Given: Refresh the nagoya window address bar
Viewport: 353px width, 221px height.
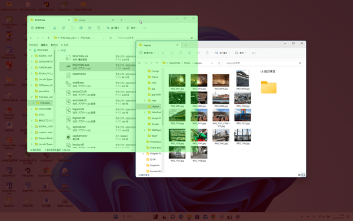Looking at the screenshot, I should point(219,63).
